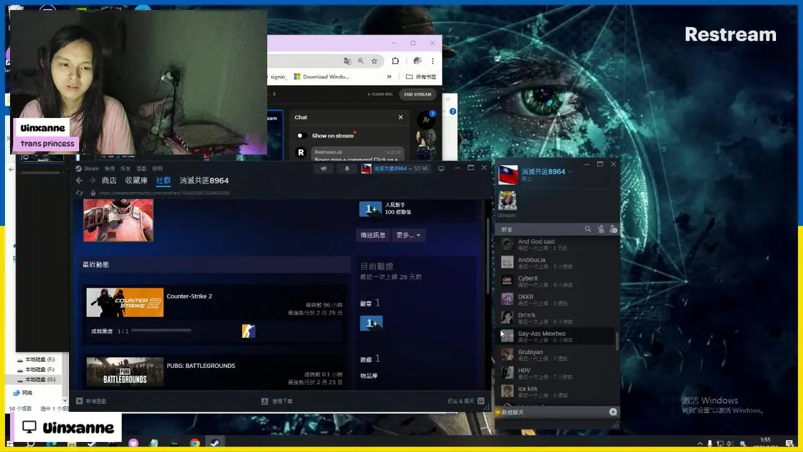Click the END STREAM button

(417, 94)
